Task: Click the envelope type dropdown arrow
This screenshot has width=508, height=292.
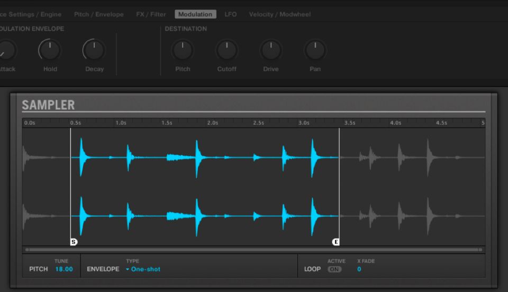Action: (128, 269)
